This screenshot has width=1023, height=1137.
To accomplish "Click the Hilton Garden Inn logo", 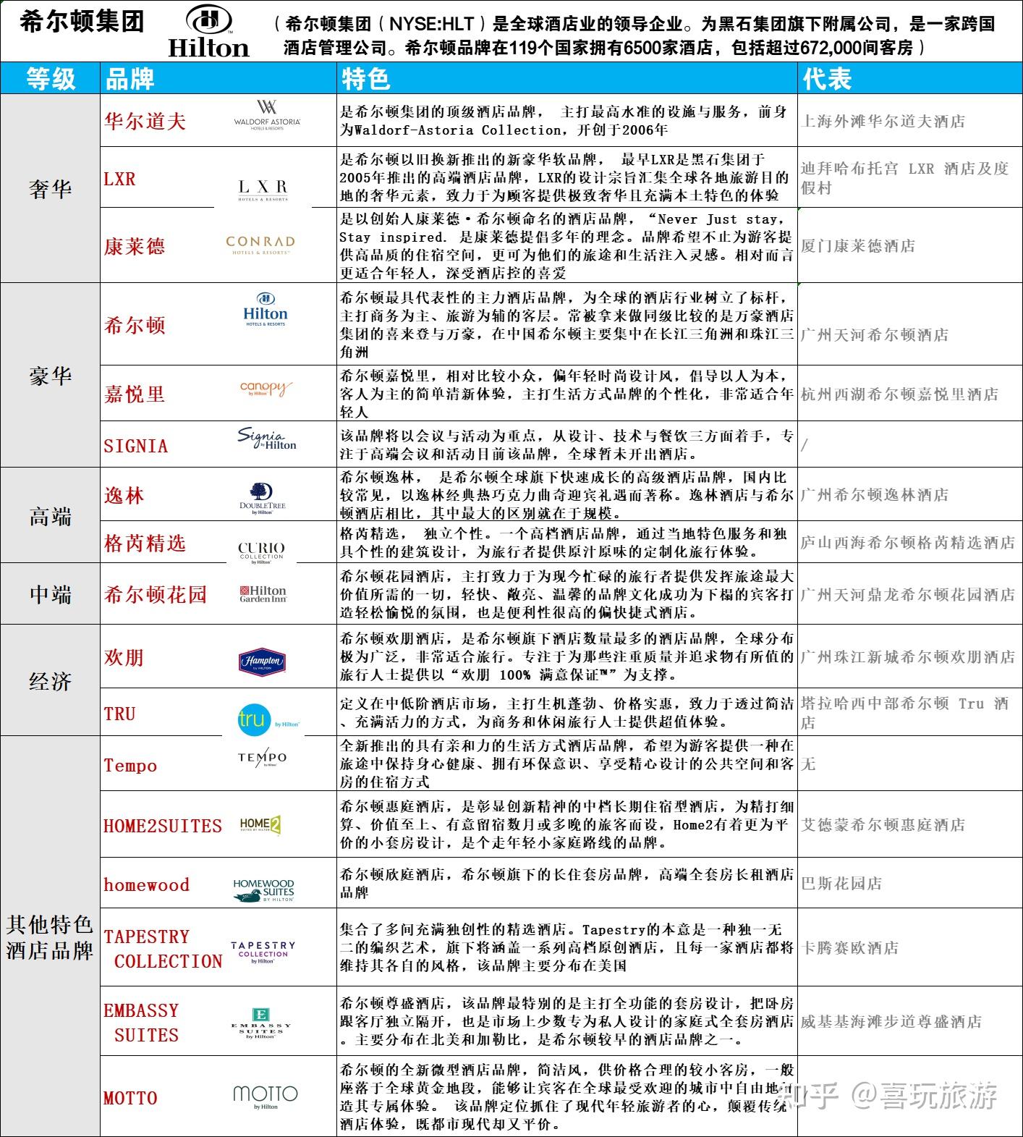I will (x=263, y=594).
